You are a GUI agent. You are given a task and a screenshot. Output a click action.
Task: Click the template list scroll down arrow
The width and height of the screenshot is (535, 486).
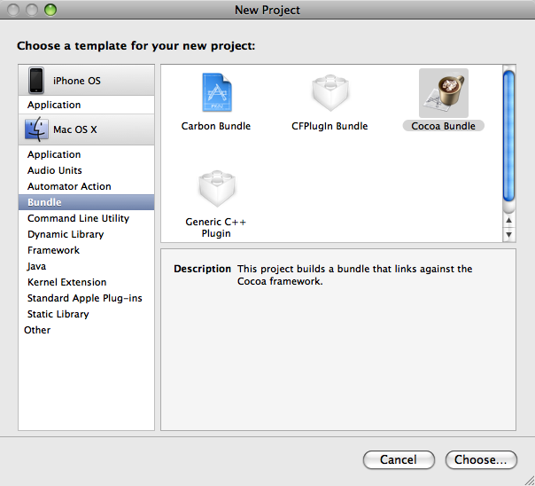pos(509,233)
